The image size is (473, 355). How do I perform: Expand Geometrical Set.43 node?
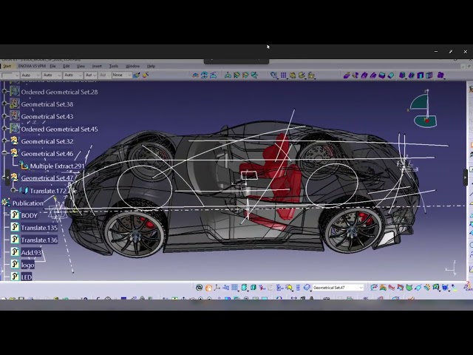tap(4, 115)
